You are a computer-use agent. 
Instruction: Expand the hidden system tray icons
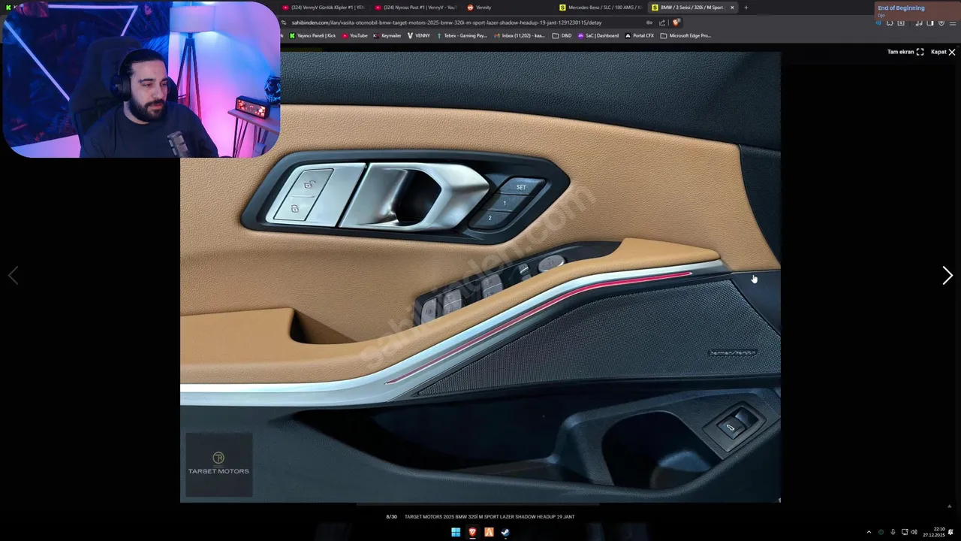[869, 532]
